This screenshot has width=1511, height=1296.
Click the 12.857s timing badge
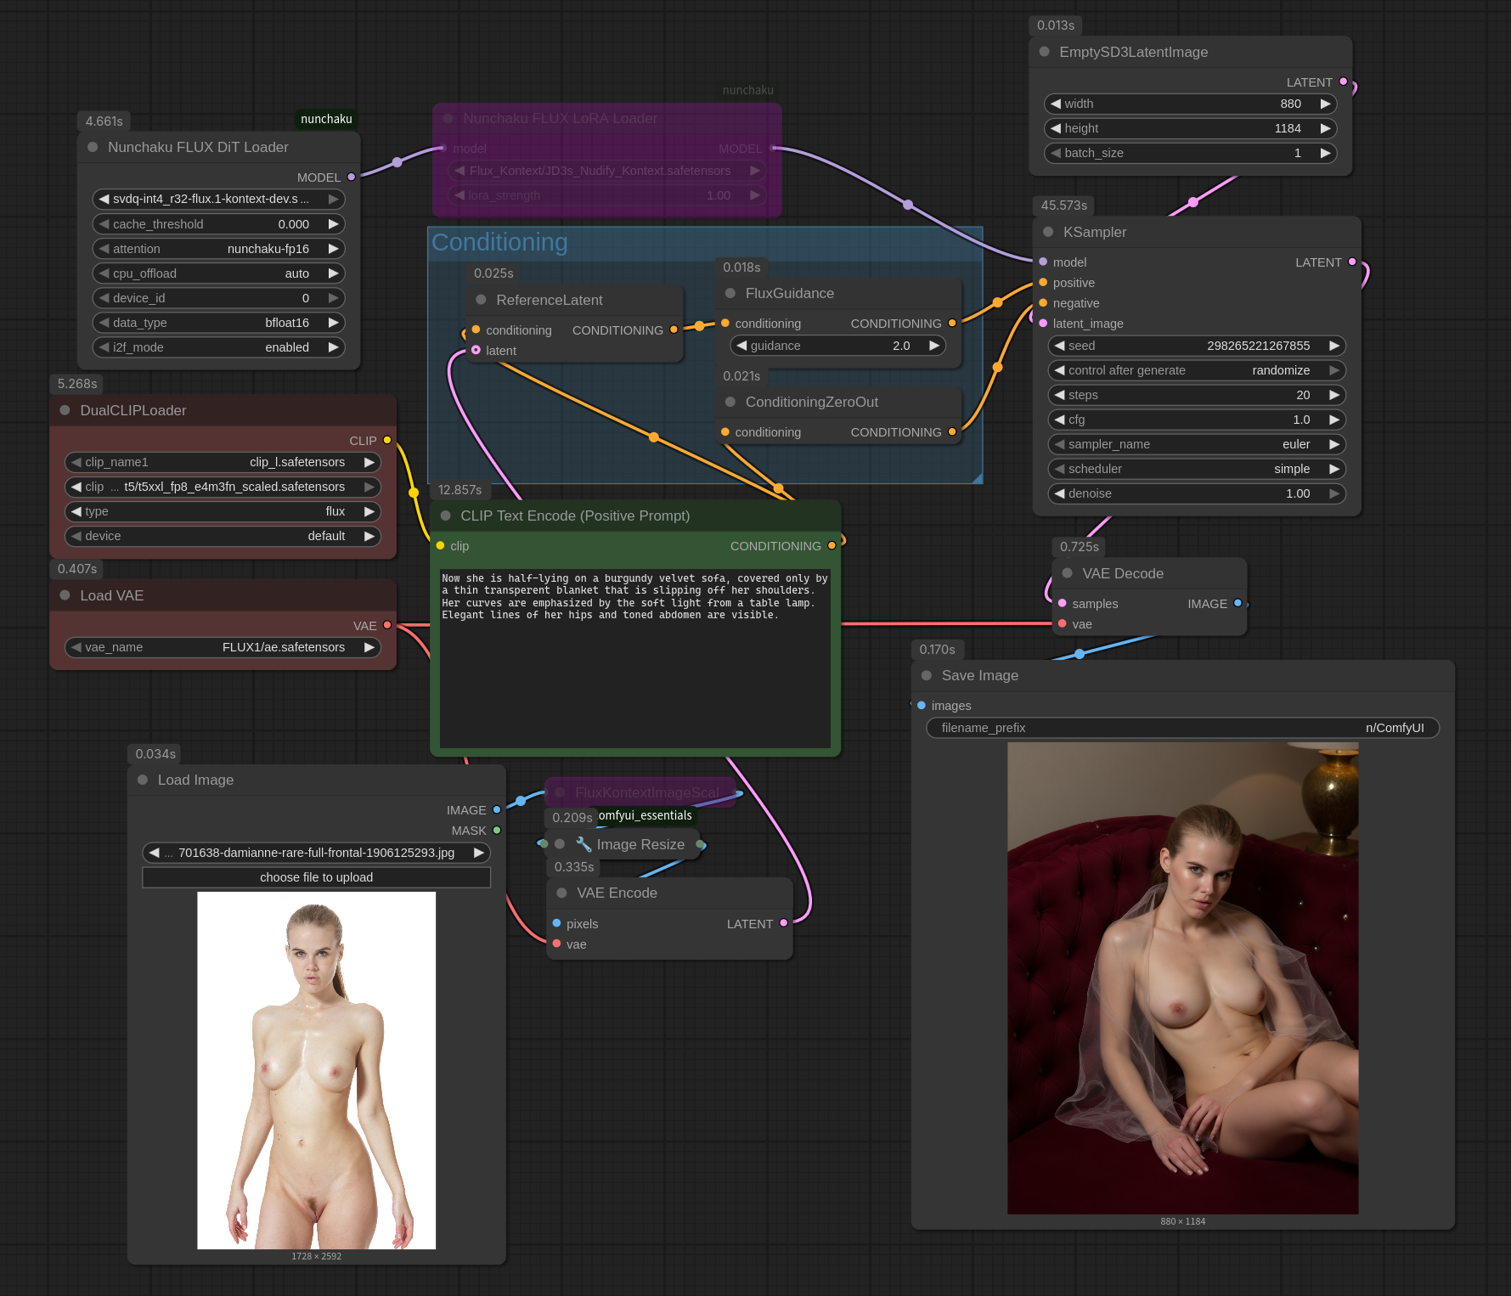coord(460,490)
